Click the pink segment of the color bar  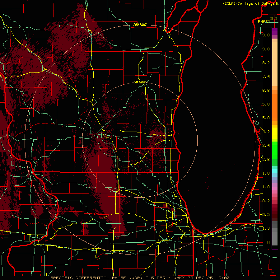tap(275, 189)
